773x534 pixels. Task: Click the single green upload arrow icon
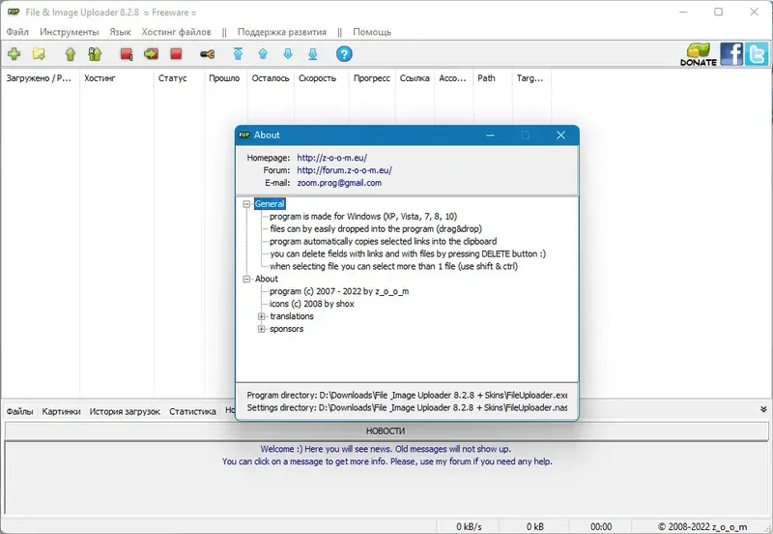71,54
